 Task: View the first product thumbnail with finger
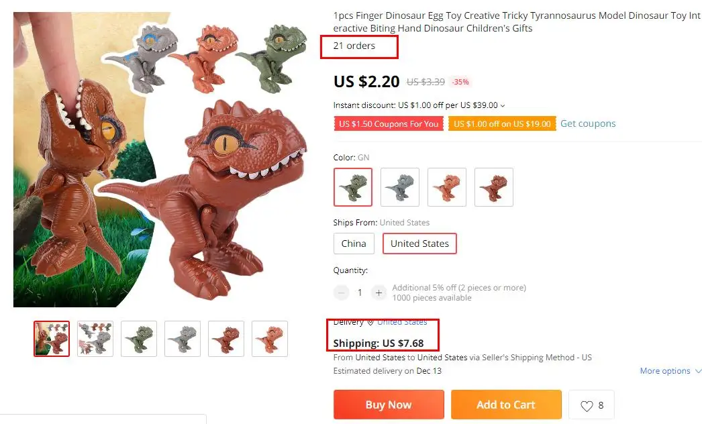(52, 339)
